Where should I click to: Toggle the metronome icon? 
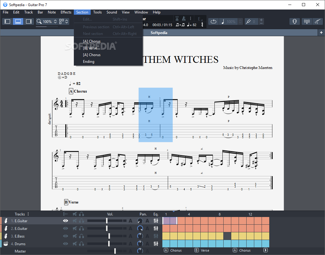[184, 19]
